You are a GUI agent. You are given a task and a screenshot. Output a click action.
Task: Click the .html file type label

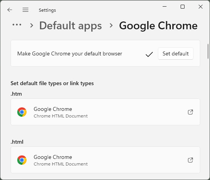[17, 142]
